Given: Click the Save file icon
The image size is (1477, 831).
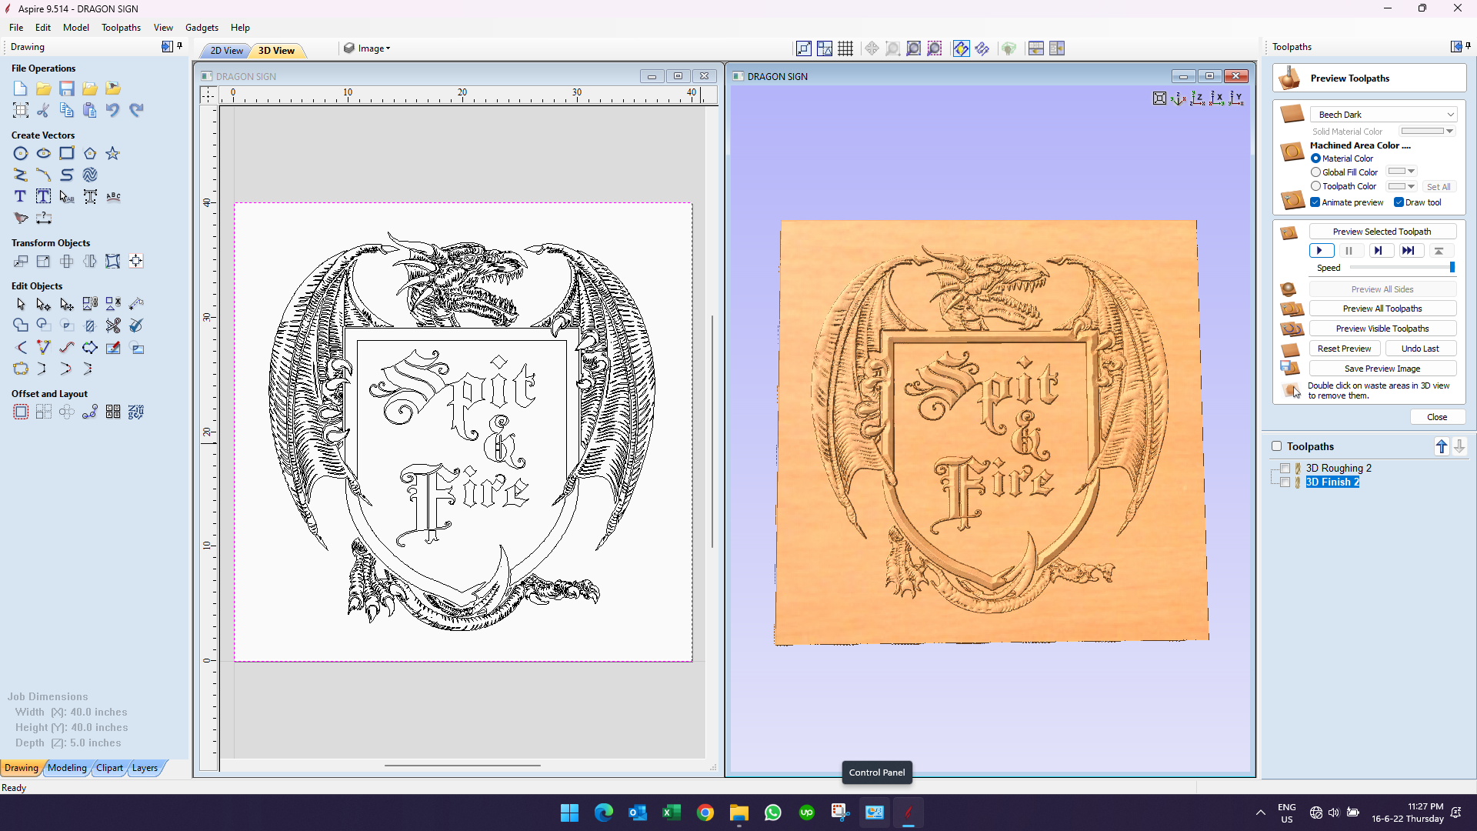Looking at the screenshot, I should (x=67, y=88).
